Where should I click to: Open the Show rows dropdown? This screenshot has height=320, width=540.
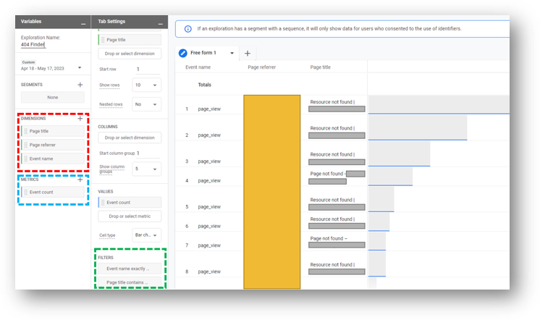(146, 85)
